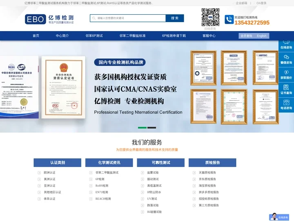Click arrow icon beside 天猫质检报告
The width and height of the screenshot is (294, 221).
(194, 173)
